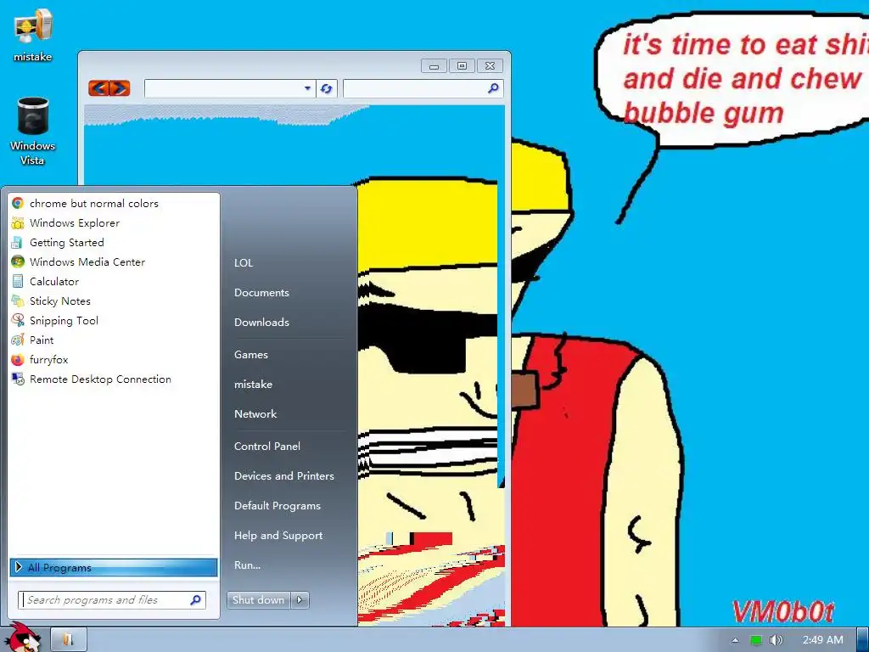Viewport: 869px width, 652px height.
Task: Expand All Programs list
Action: 114,567
